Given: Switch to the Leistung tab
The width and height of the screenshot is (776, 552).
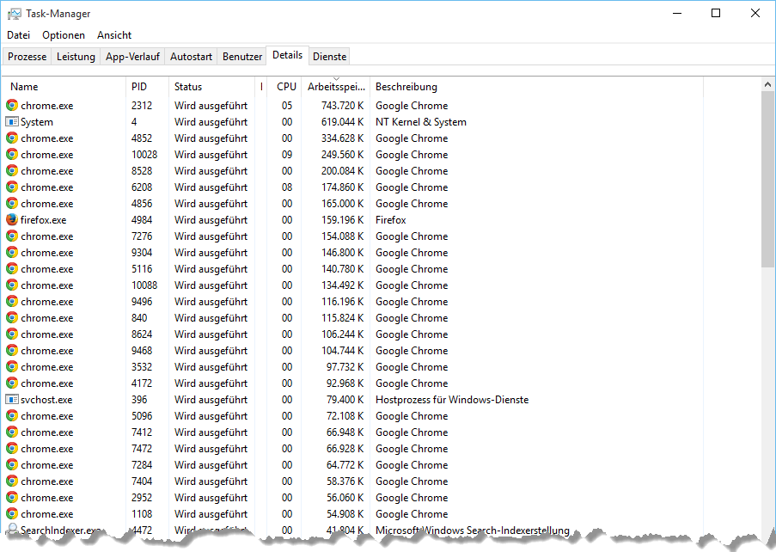Looking at the screenshot, I should (76, 57).
